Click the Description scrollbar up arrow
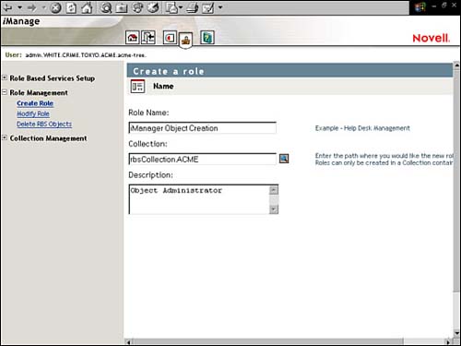The width and height of the screenshot is (461, 346). (x=274, y=190)
